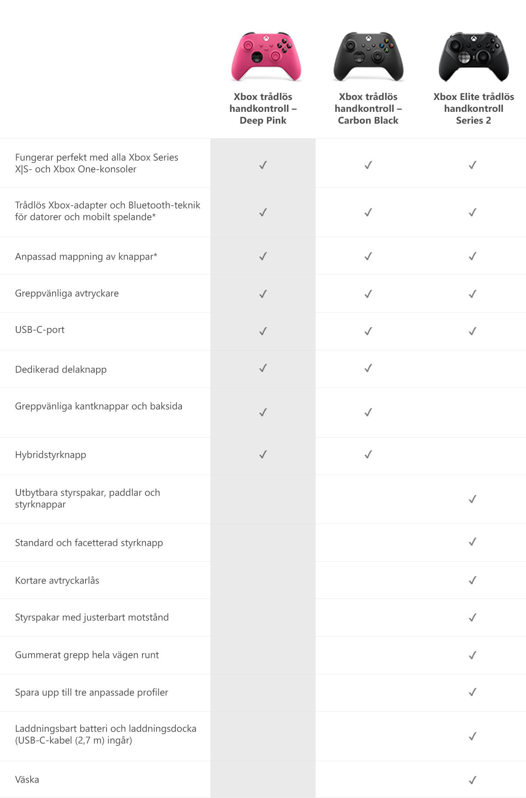526x798 pixels.
Task: Open Xbox trådlös handkontroll – Carbon Black title
Action: pyautogui.click(x=368, y=108)
